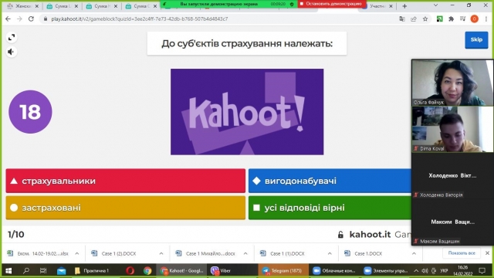Open Chrome icon on the taskbar
This screenshot has width=494, height=278.
pyautogui.click(x=147, y=271)
